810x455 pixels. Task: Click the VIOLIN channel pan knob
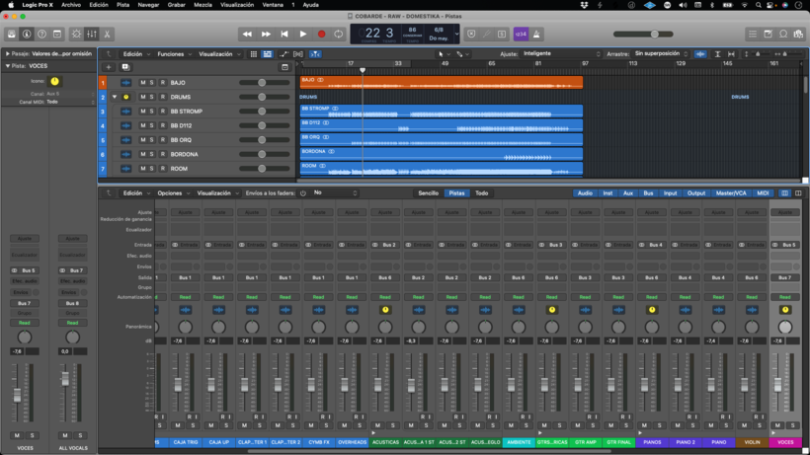click(x=752, y=327)
